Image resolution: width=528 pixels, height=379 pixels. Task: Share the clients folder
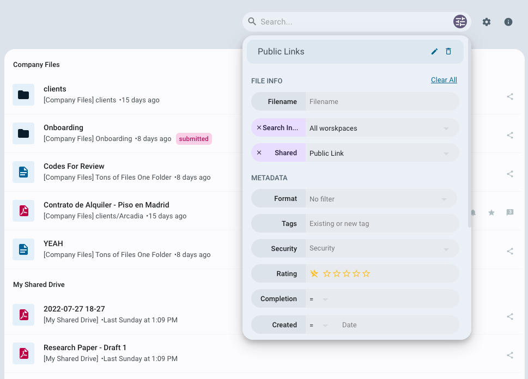point(510,96)
